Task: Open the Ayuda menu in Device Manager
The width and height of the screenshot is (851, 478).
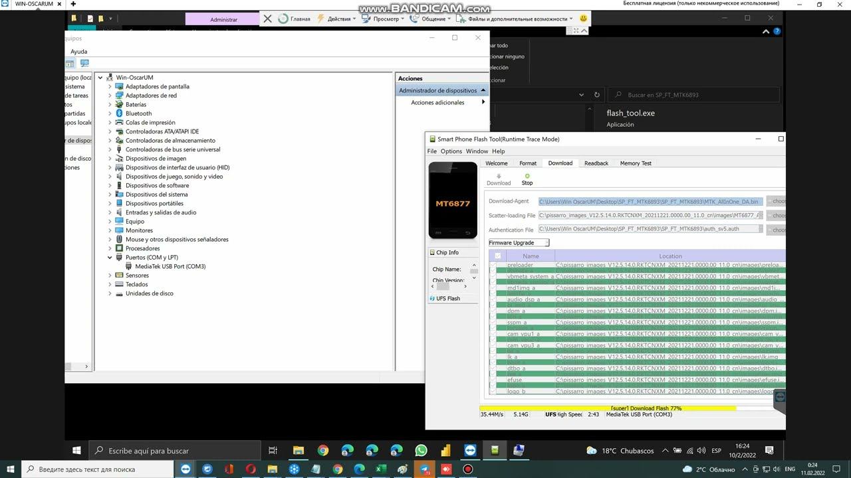Action: click(79, 51)
